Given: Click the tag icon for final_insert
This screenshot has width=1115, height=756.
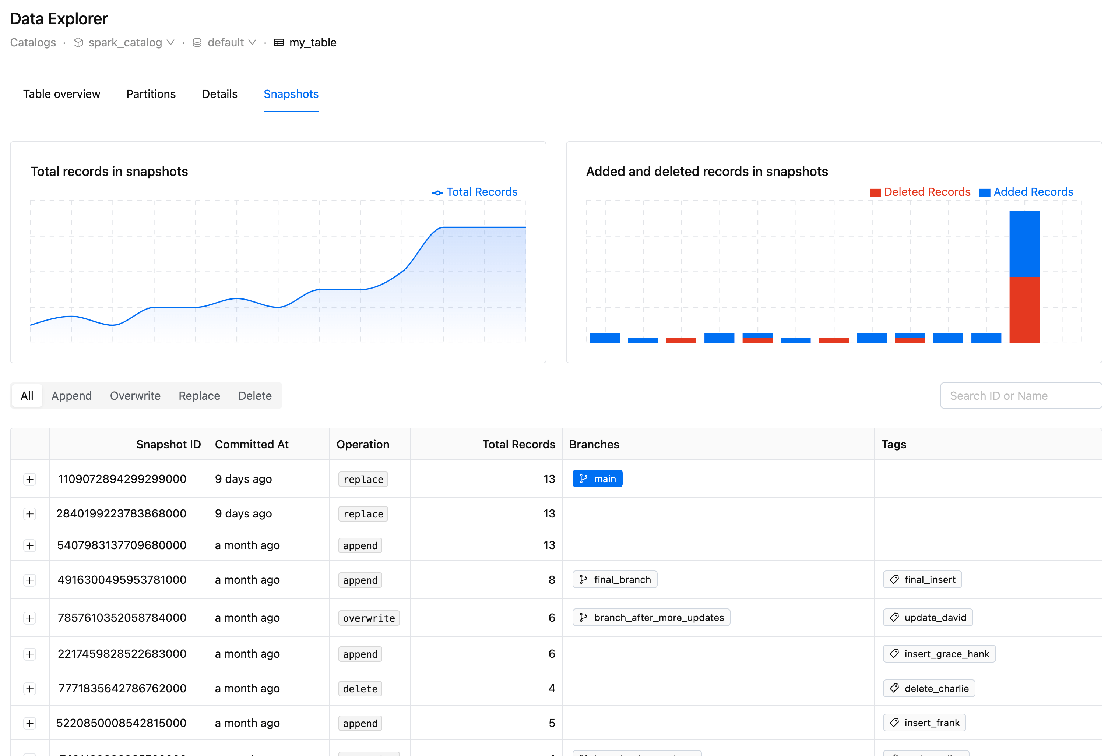Looking at the screenshot, I should 895,580.
